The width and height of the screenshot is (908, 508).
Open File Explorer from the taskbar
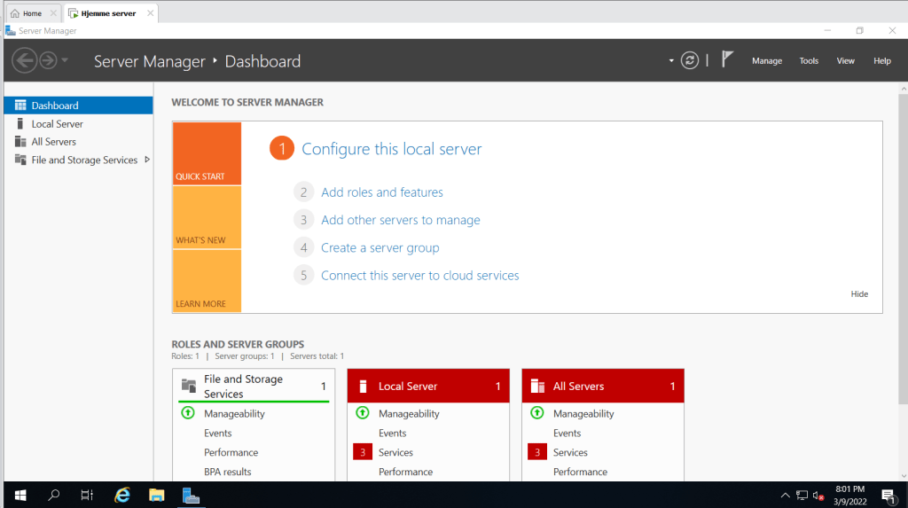coord(157,495)
